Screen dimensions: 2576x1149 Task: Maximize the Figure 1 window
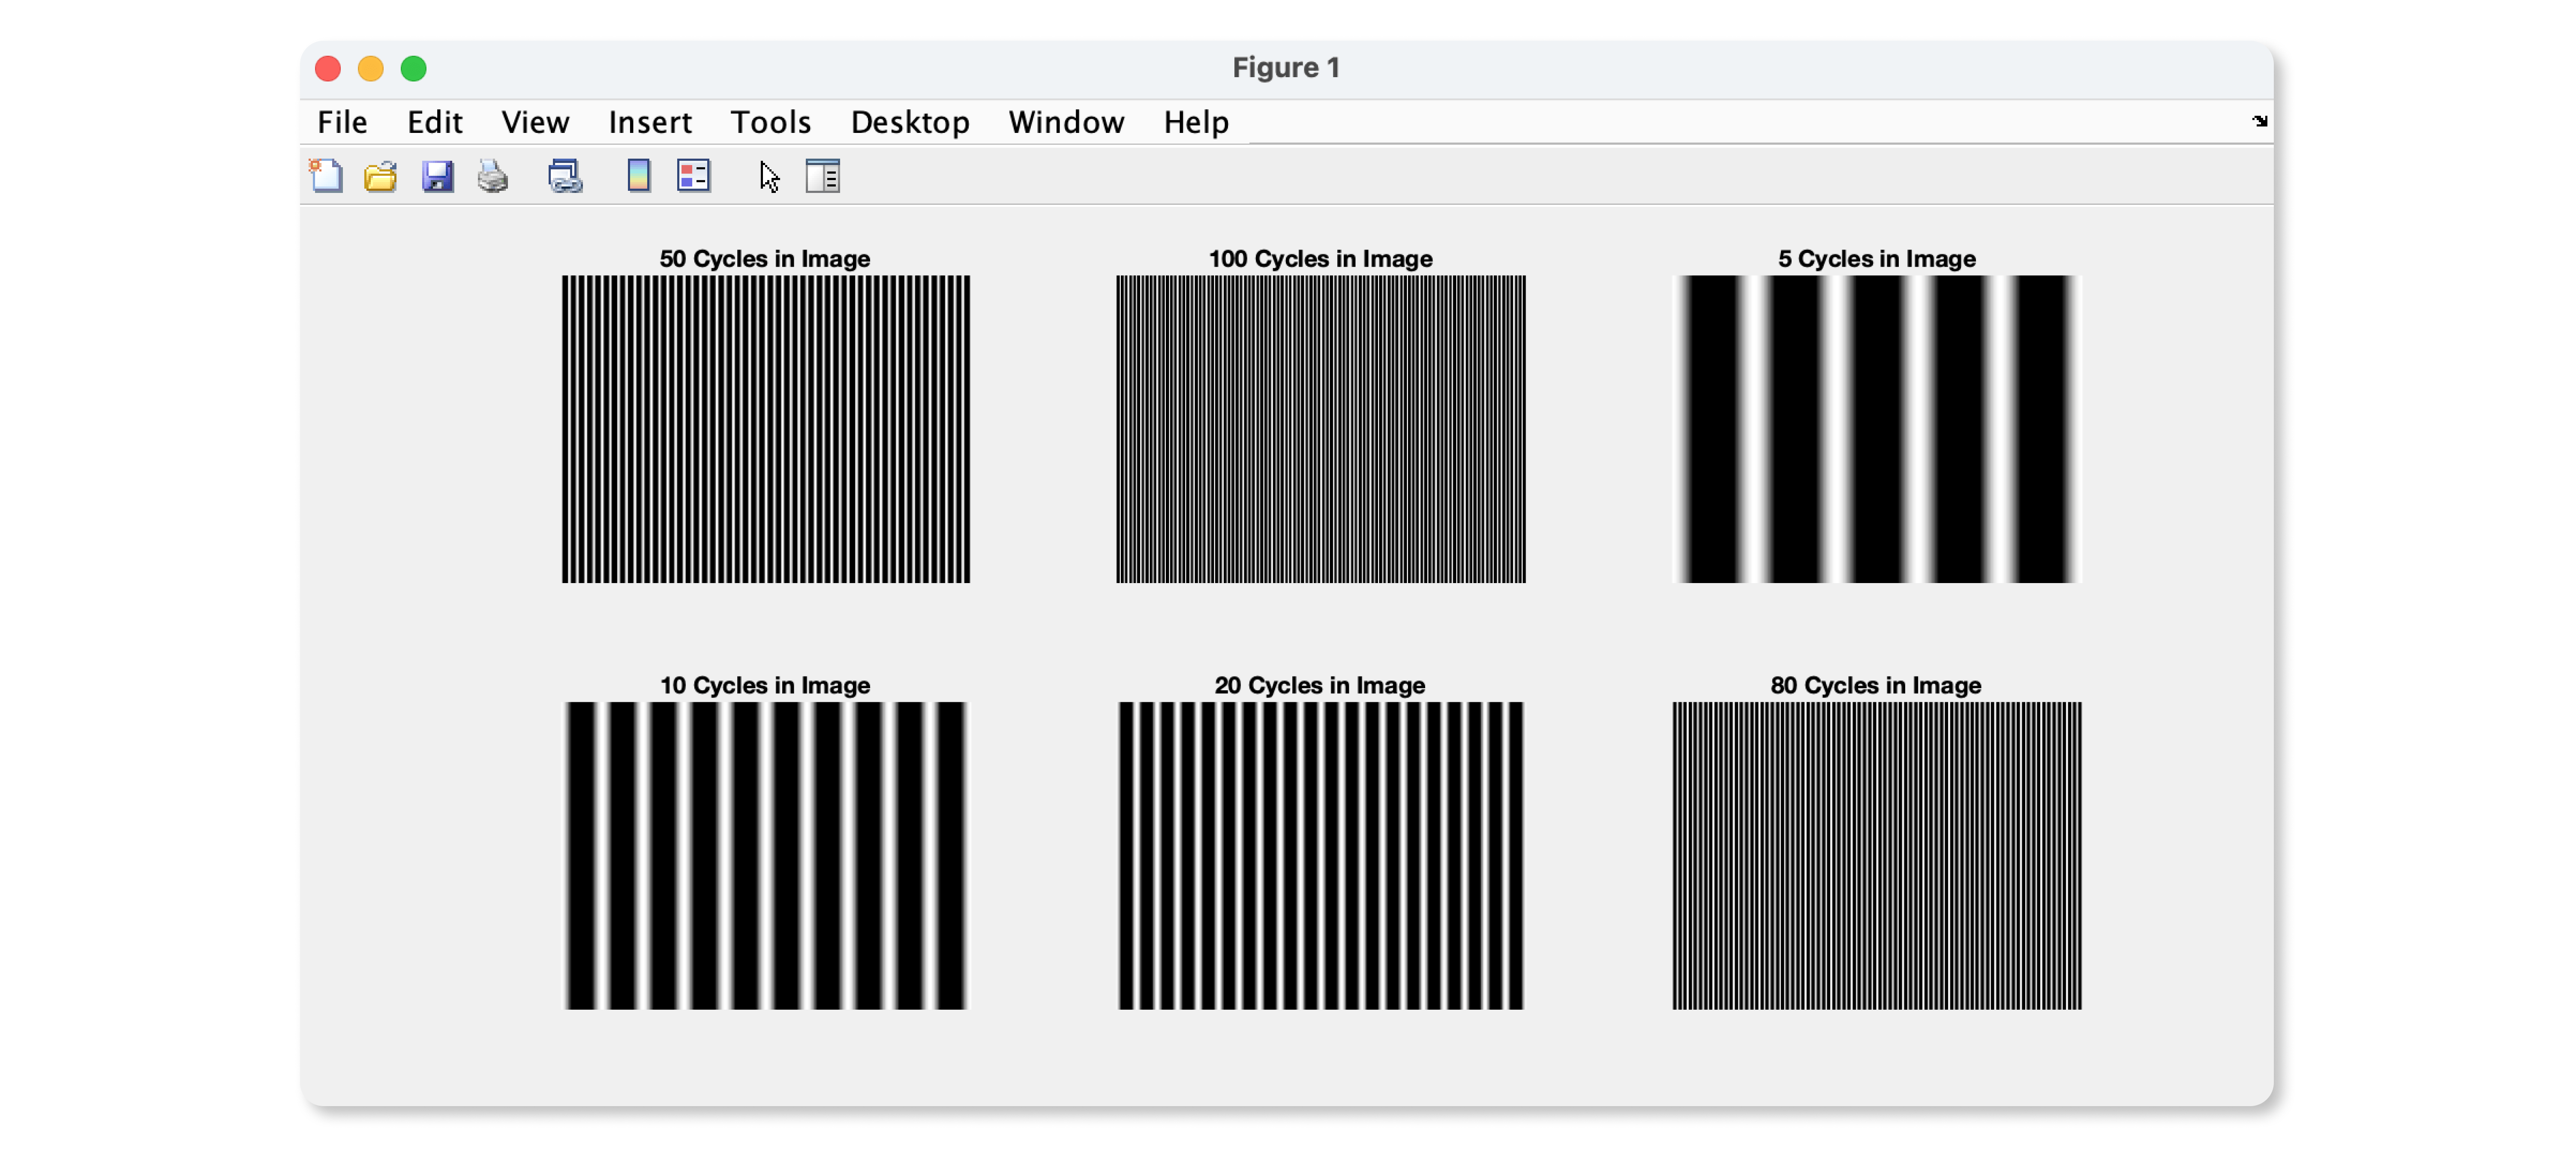(x=414, y=68)
